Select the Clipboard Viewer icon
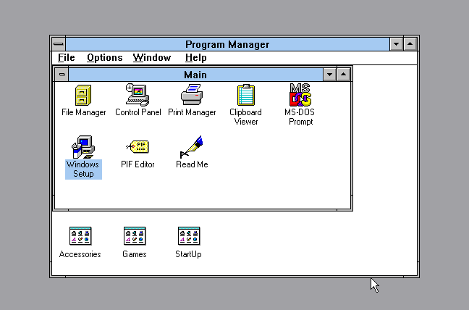 [246, 95]
